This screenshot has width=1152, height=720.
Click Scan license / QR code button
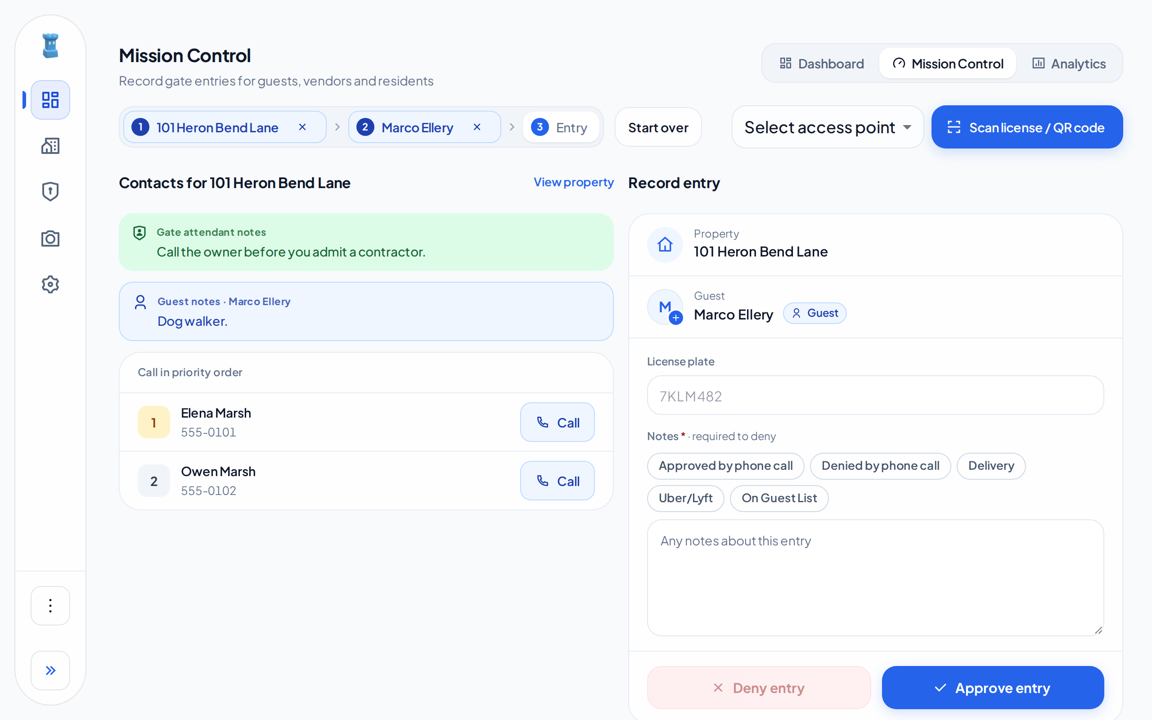[x=1027, y=127]
